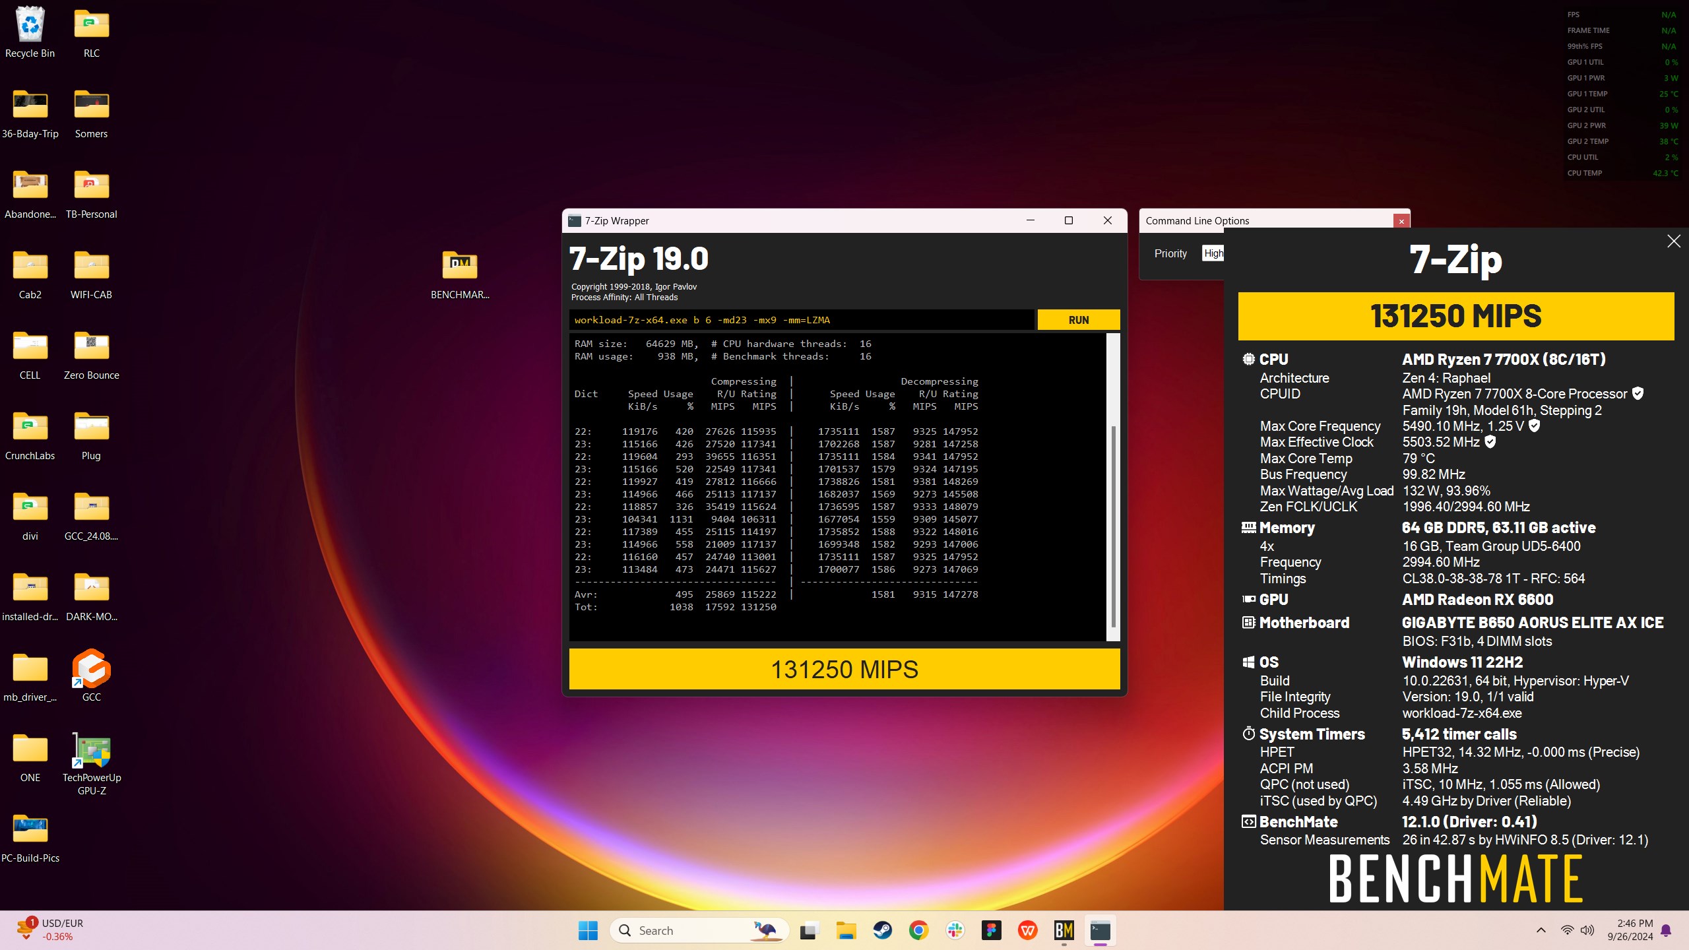Switch to the 7-Zip Wrapper taskbar icon

(x=1100, y=931)
